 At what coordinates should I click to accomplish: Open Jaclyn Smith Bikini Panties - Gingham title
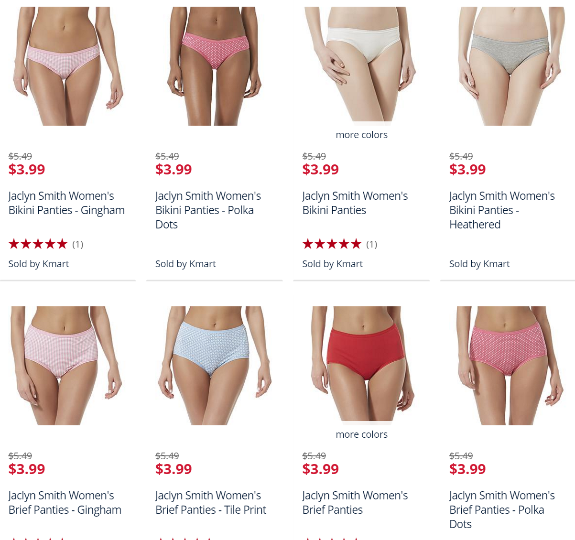[66, 203]
